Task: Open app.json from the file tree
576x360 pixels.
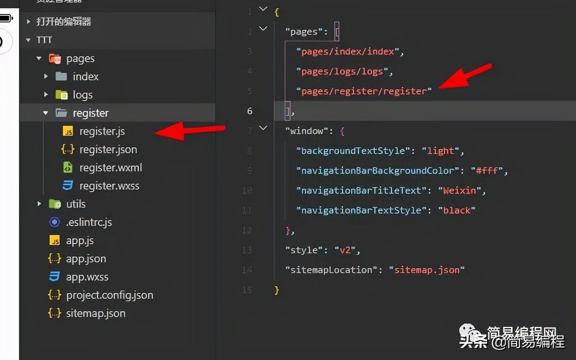Action: point(86,259)
